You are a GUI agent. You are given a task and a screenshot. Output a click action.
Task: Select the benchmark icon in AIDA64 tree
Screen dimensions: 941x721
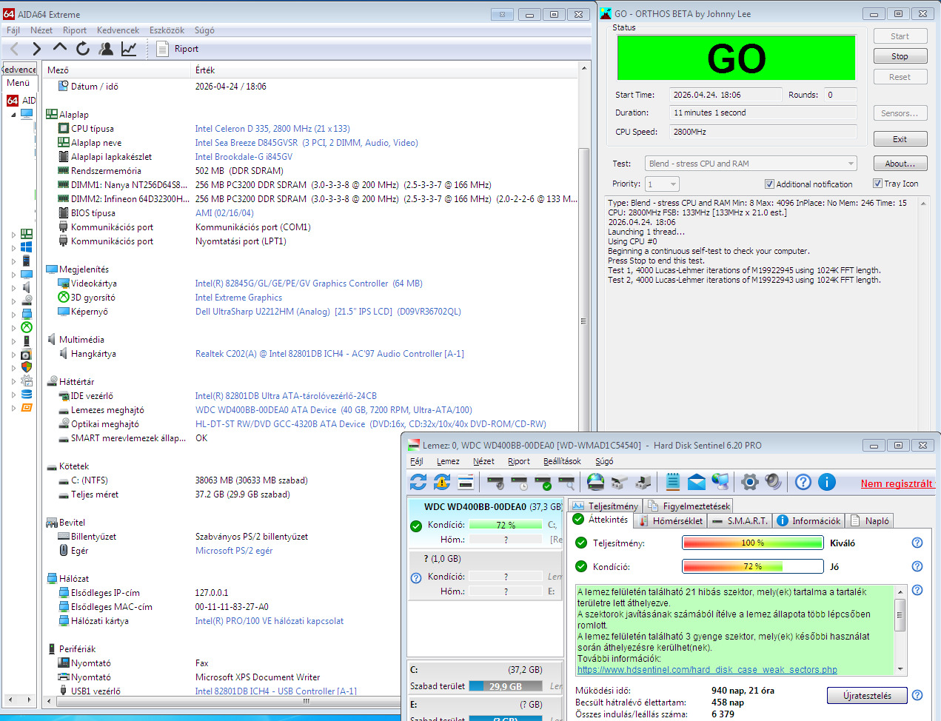(x=27, y=407)
